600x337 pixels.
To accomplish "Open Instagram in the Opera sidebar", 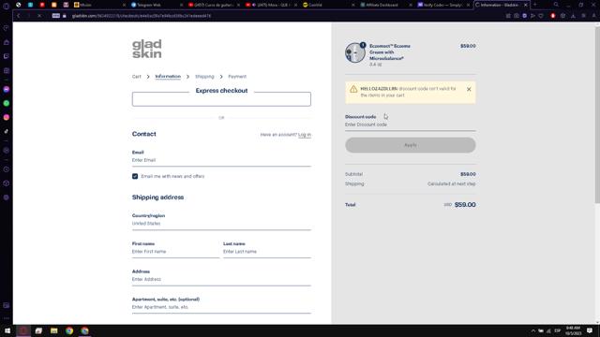I will point(7,117).
